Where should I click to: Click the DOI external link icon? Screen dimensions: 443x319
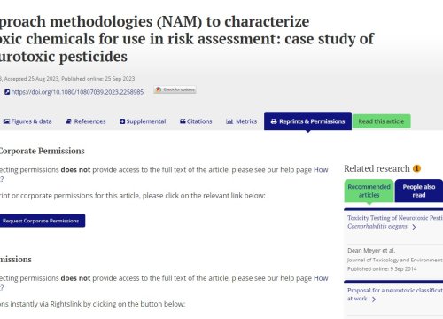(7, 92)
